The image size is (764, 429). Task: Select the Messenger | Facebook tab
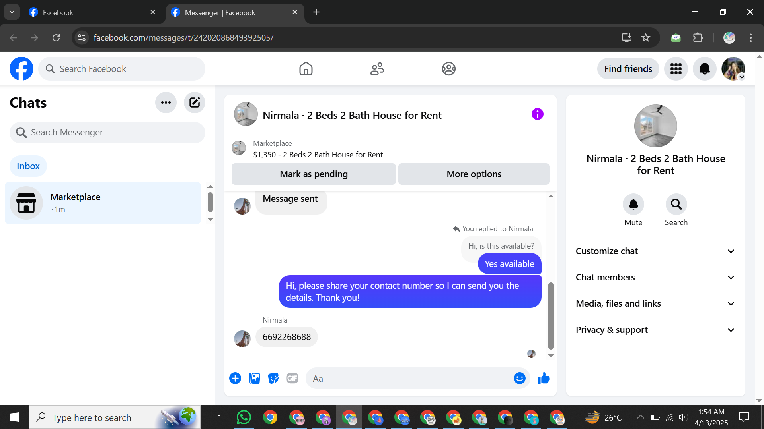pyautogui.click(x=235, y=12)
